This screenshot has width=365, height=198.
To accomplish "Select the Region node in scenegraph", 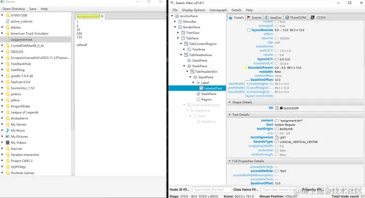I will pyautogui.click(x=197, y=99).
